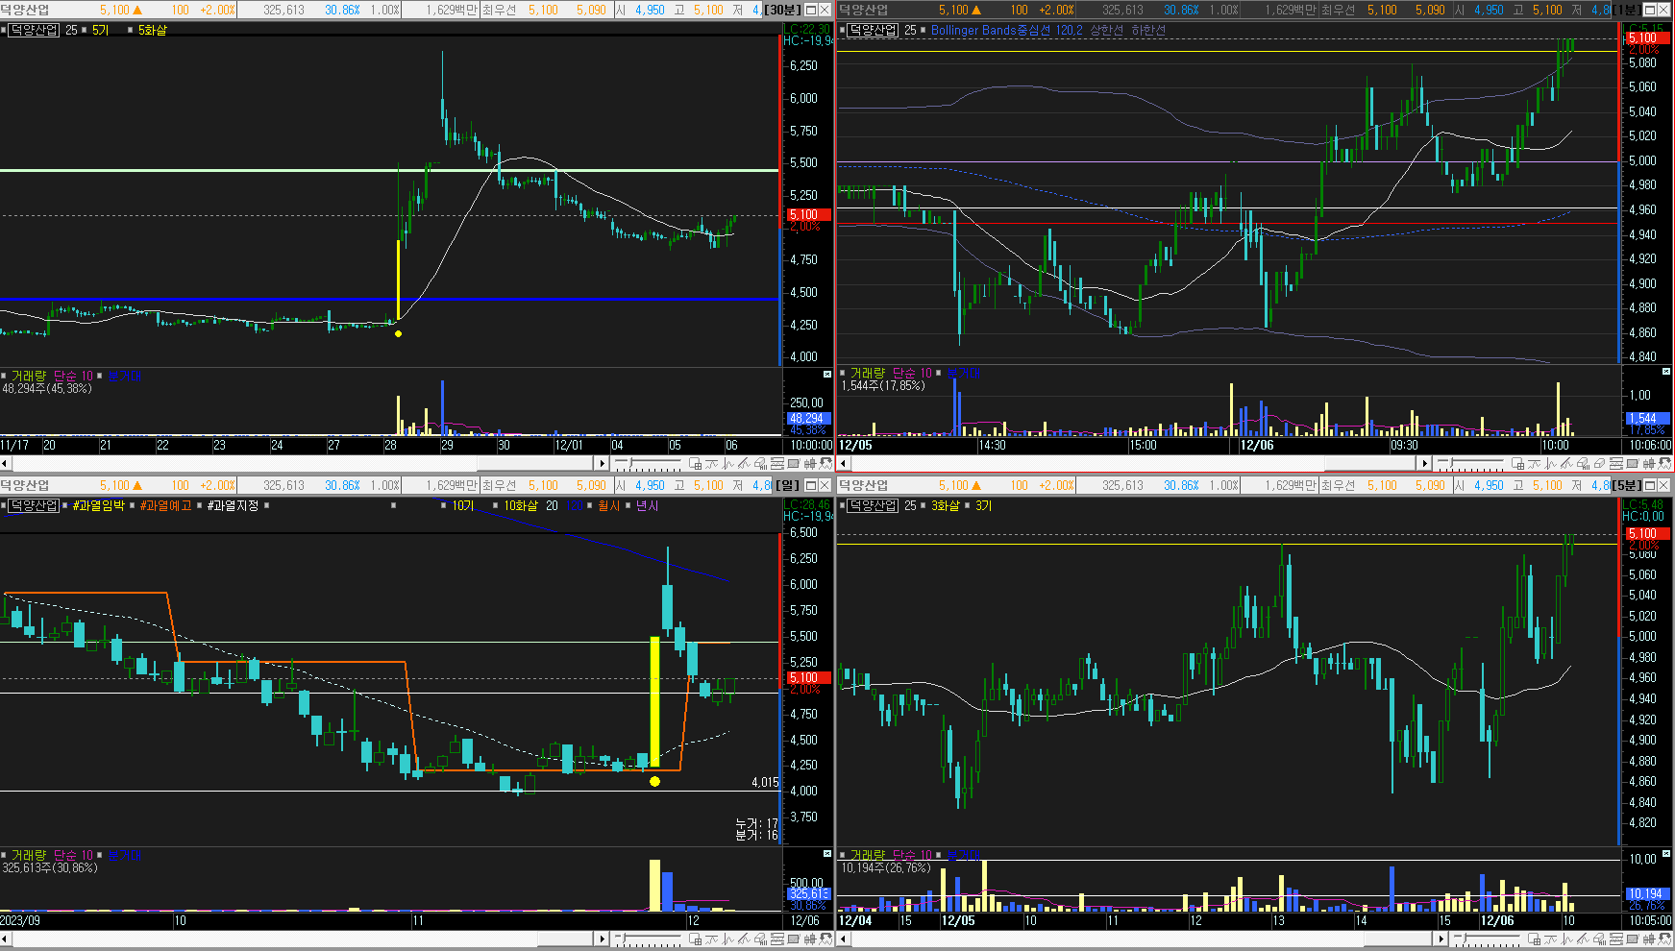Click trendline drawing icon in daily chart toolbar

point(744,939)
